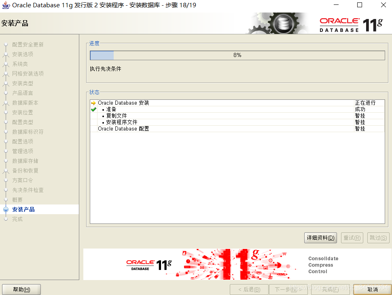
Task: Select the 数据库版本 step in sidebar
Action: point(25,103)
